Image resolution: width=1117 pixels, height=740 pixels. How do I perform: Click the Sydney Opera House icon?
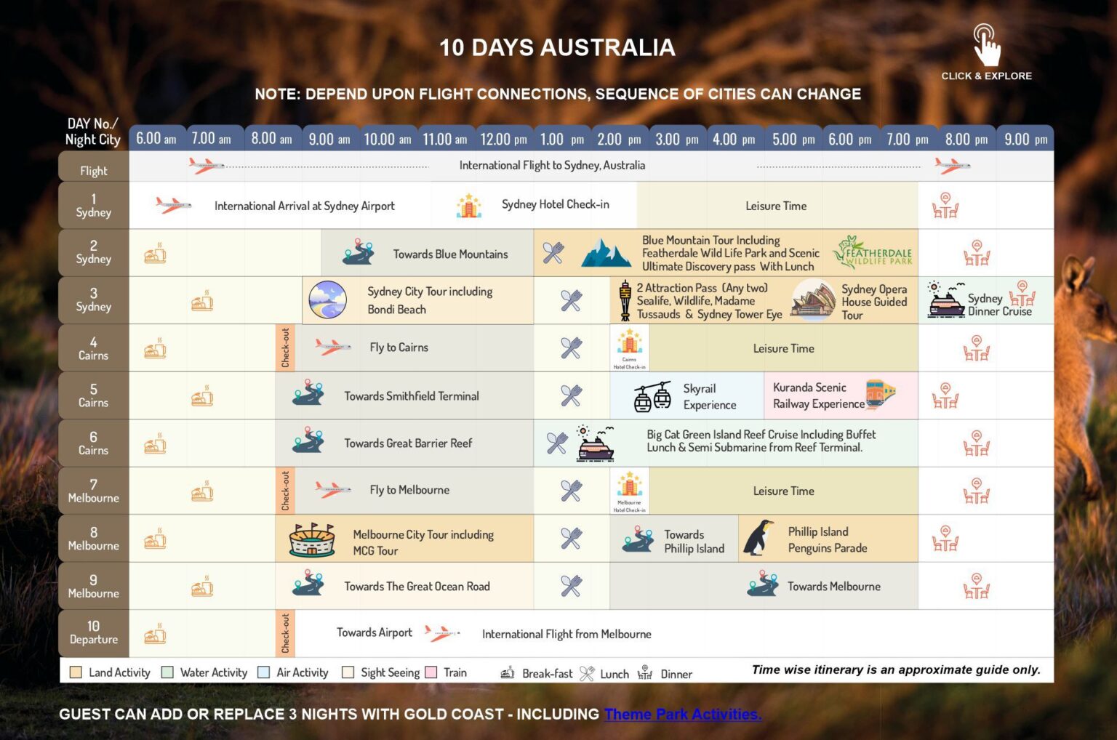pos(811,301)
